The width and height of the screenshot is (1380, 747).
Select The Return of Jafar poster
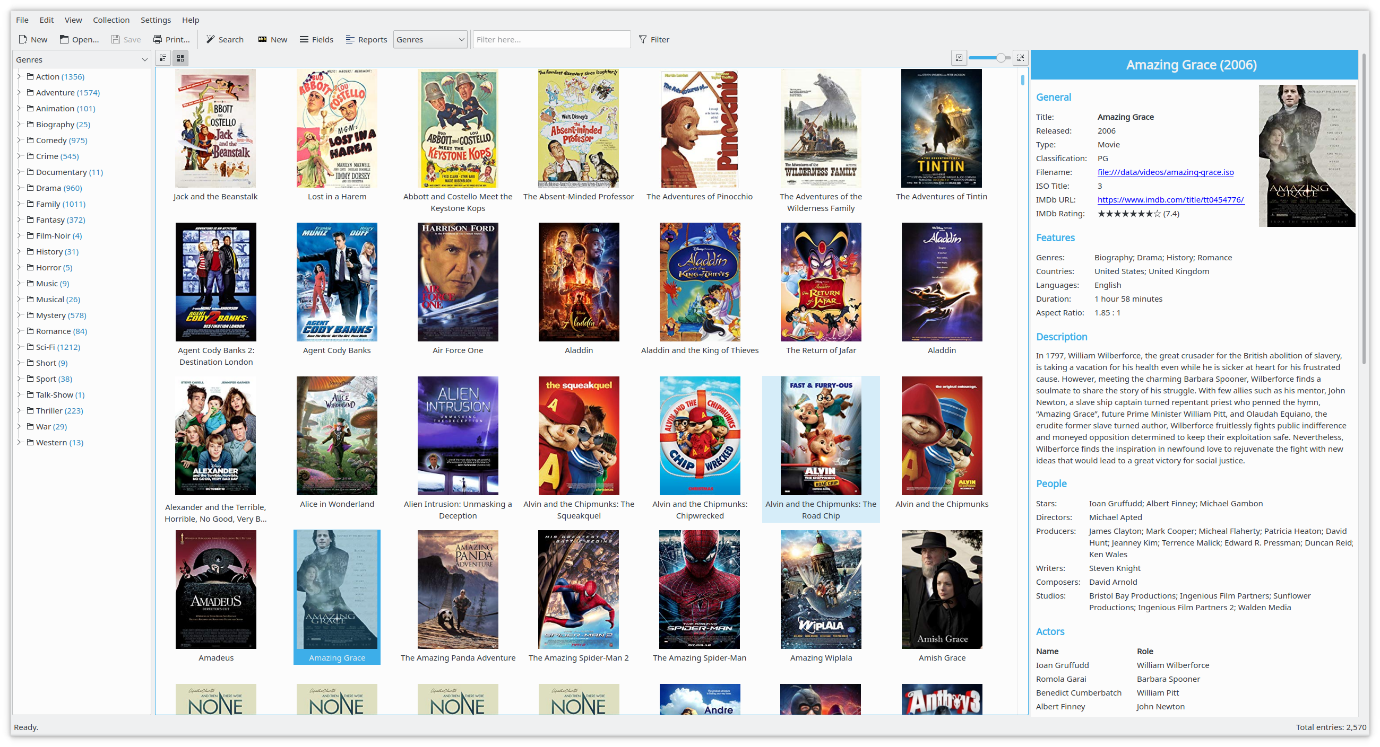click(x=821, y=282)
